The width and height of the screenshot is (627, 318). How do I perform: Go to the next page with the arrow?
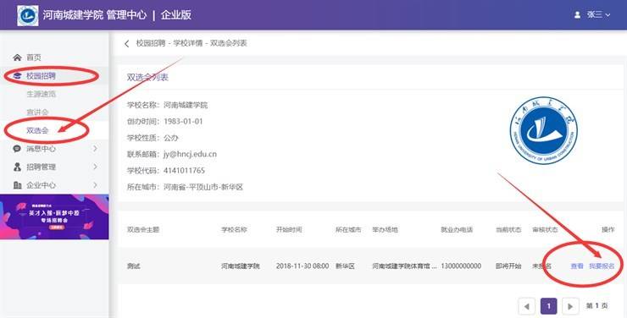[x=570, y=306]
